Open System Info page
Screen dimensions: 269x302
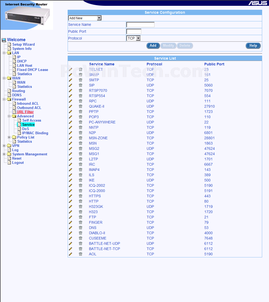coord(22,49)
